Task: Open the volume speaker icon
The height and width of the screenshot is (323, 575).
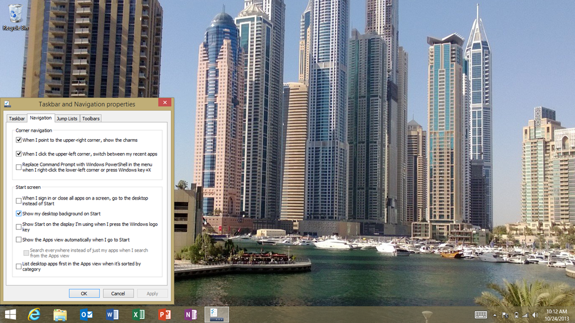Action: click(x=535, y=315)
